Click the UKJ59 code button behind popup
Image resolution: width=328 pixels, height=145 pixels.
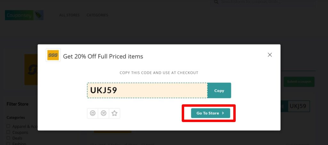click(x=298, y=106)
